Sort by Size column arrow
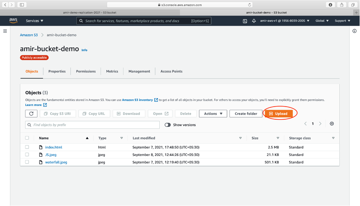The height and width of the screenshot is (206, 360). pyautogui.click(x=278, y=138)
